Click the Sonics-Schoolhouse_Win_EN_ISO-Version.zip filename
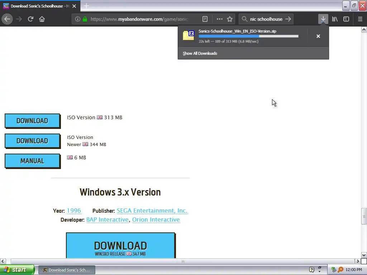 click(237, 31)
